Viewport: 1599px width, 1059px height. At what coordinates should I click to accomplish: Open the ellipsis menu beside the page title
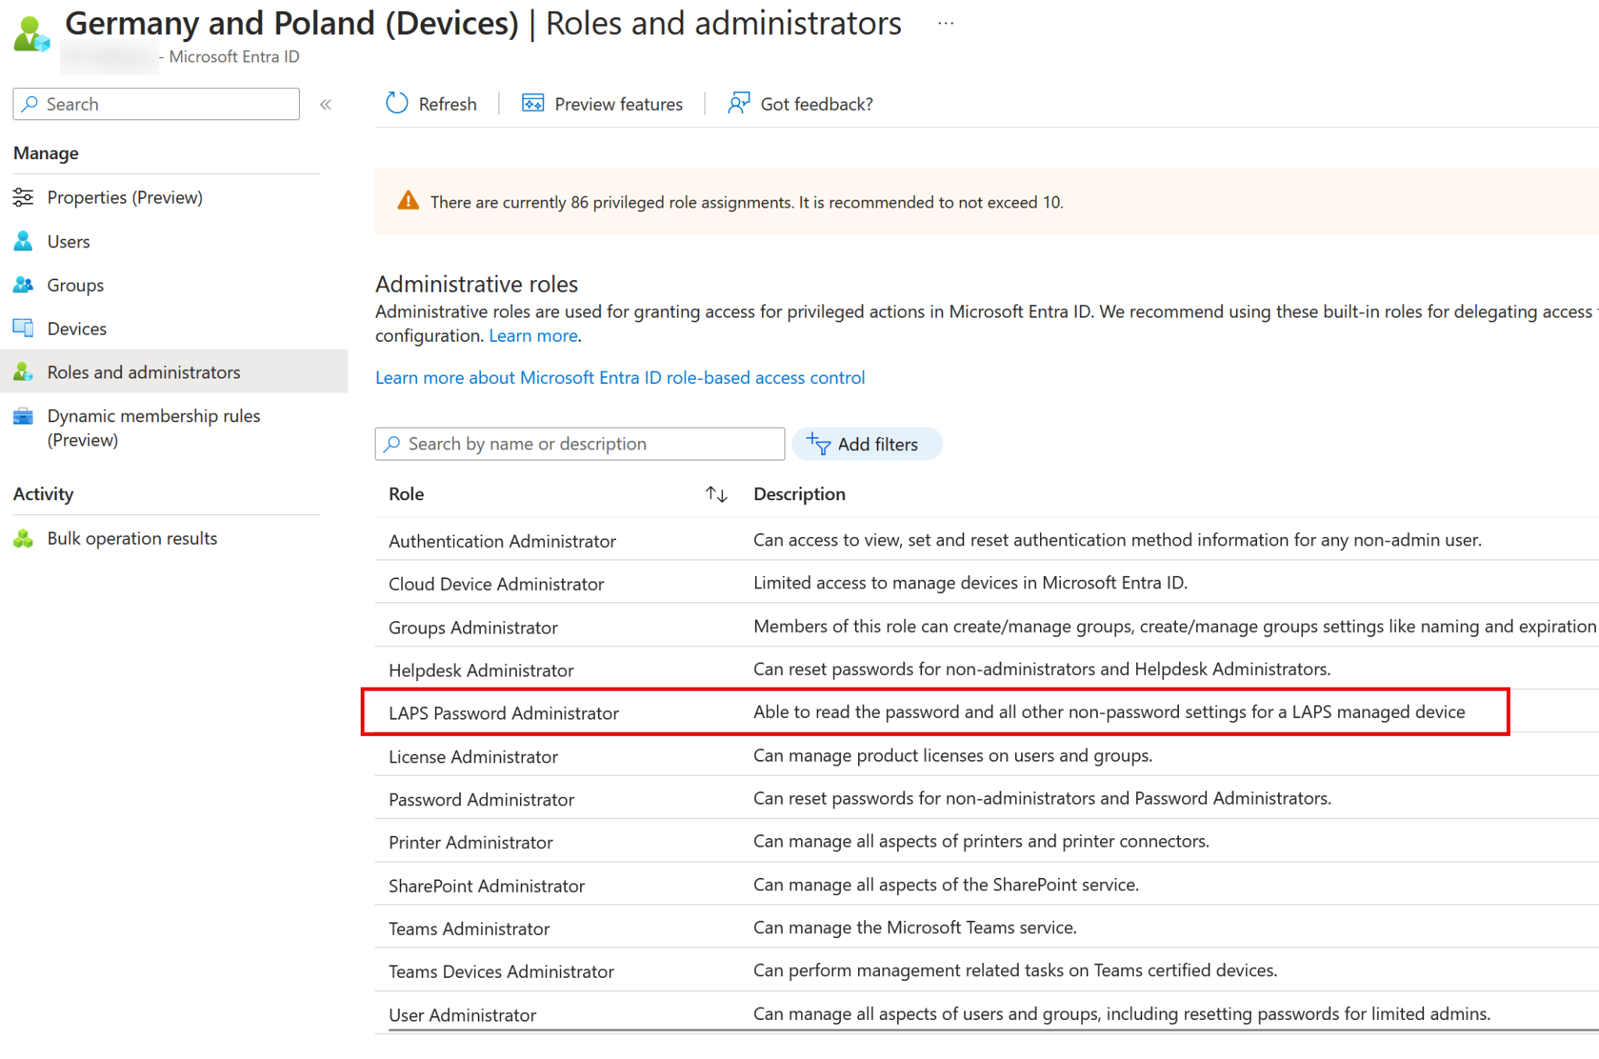tap(945, 23)
